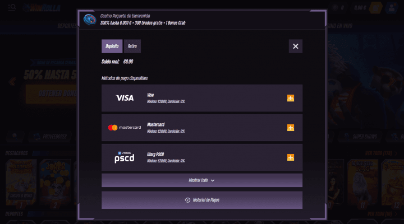Add Mastercard payment method plus icon

coord(291,128)
